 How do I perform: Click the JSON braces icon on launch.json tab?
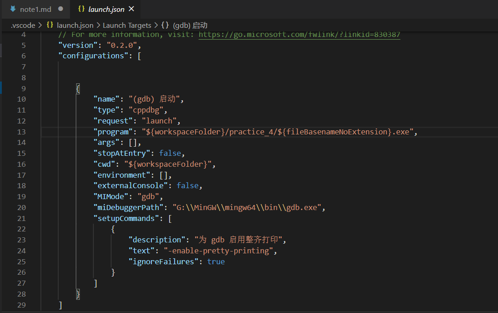[x=81, y=9]
